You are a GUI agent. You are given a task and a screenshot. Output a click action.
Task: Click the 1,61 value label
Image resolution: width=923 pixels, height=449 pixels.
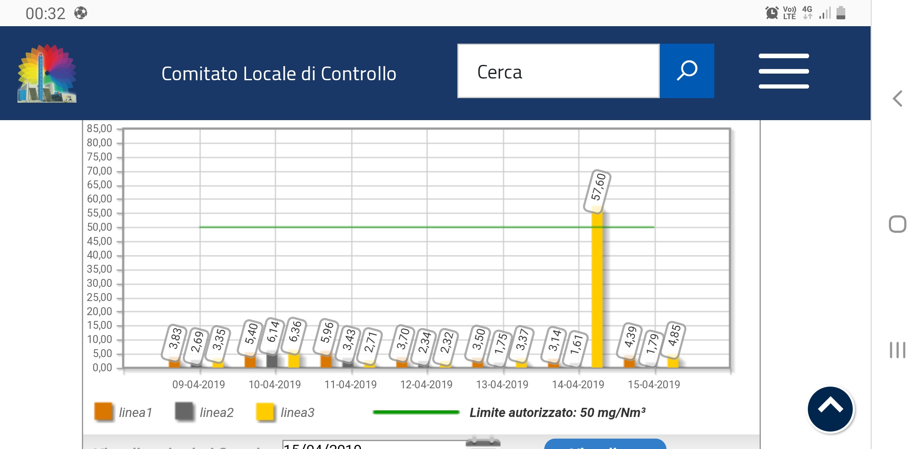click(576, 349)
